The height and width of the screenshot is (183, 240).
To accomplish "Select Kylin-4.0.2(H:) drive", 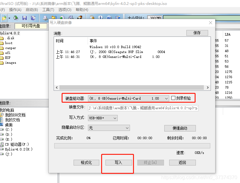I will click(19, 149).
